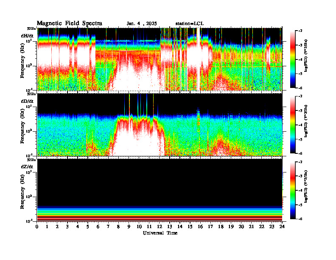Select the "Jan. 4, 2025" date text
Viewport: 336px width, 260px height.
(142, 24)
